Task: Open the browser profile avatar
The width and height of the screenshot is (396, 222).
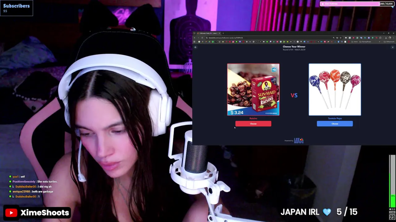Action: click(x=390, y=38)
